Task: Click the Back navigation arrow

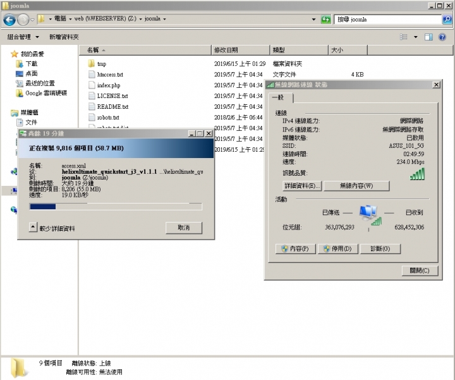Action: coord(9,20)
